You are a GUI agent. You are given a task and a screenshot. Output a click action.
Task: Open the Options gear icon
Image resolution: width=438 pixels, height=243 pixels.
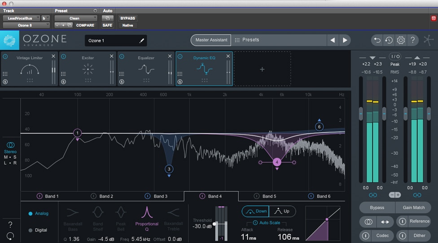click(x=401, y=40)
